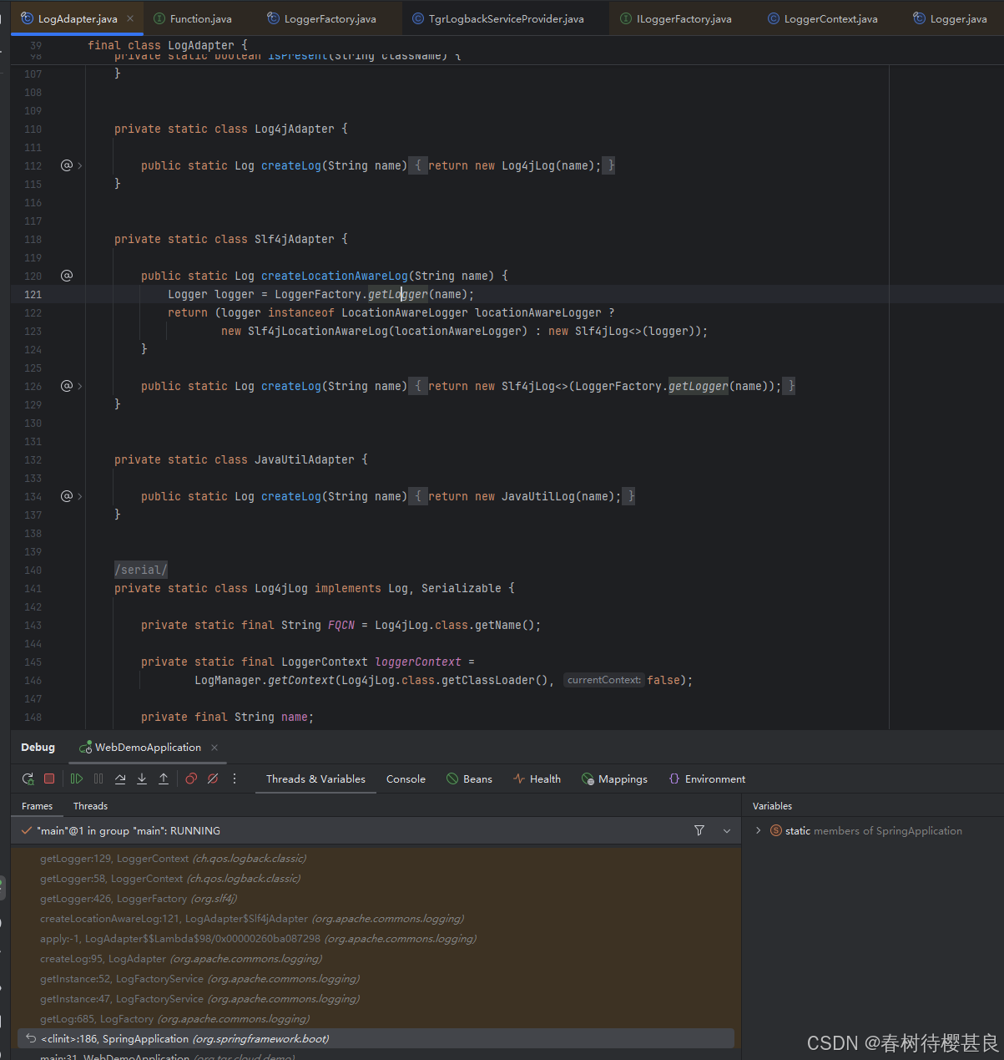Expand folded createLog method at line 126
This screenshot has width=1004, height=1060.
pyautogui.click(x=80, y=386)
